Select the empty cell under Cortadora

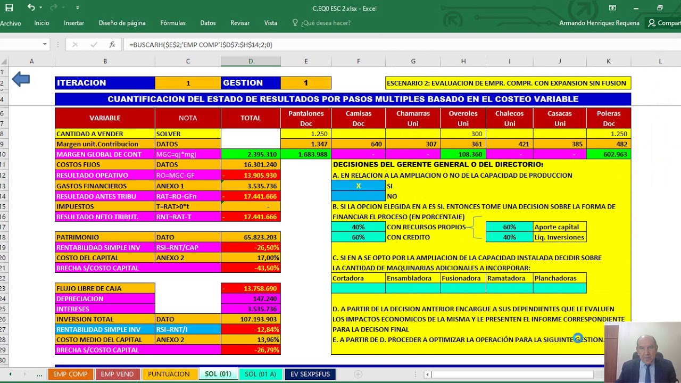pos(358,288)
